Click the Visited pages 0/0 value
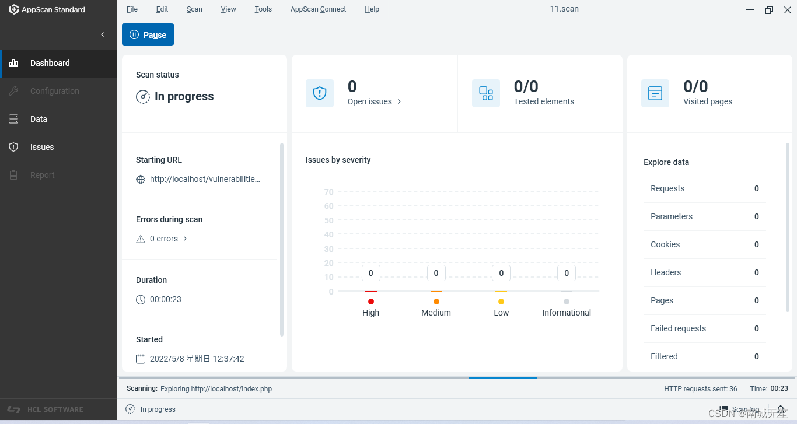 click(695, 87)
